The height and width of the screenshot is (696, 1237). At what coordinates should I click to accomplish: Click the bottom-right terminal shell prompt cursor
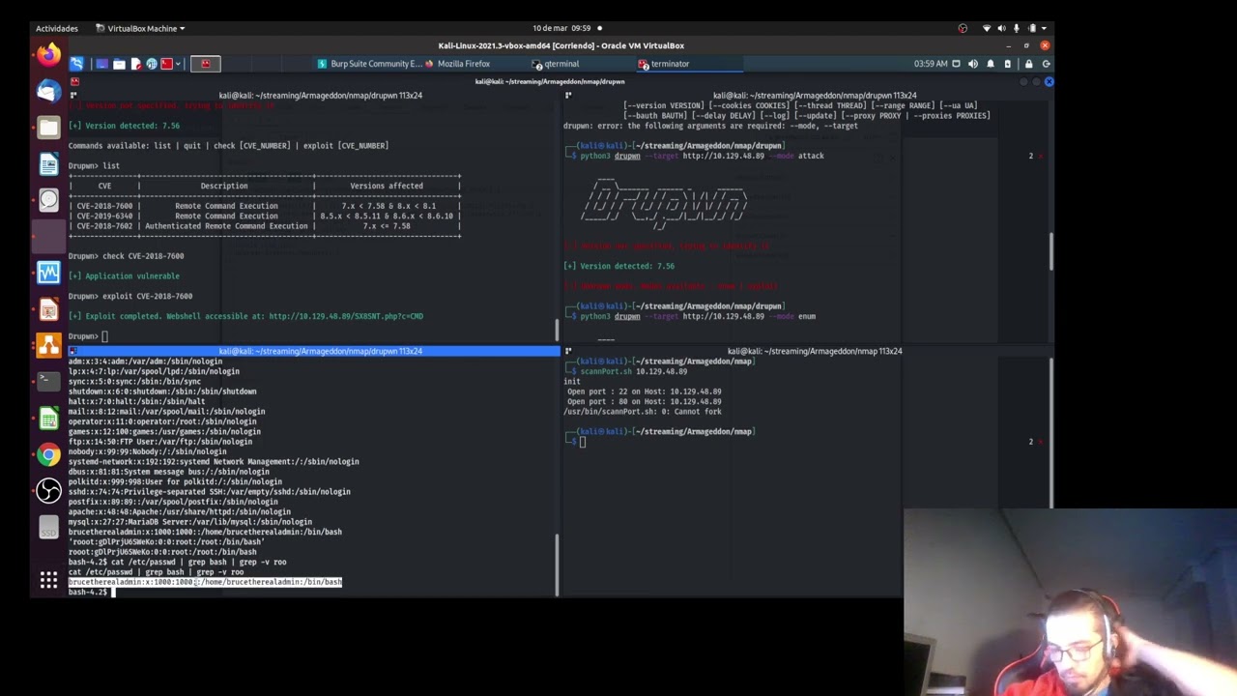[583, 442]
